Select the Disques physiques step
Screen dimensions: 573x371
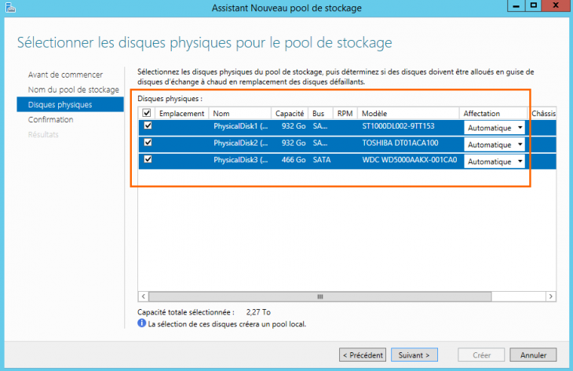coord(70,104)
